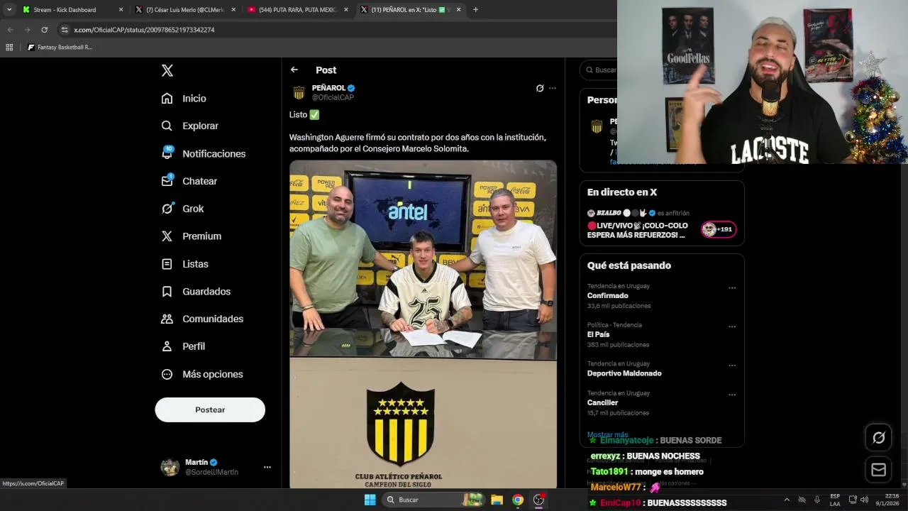Open more options for Canciller trend
Viewport: 908px width, 511px height.
(x=732, y=395)
